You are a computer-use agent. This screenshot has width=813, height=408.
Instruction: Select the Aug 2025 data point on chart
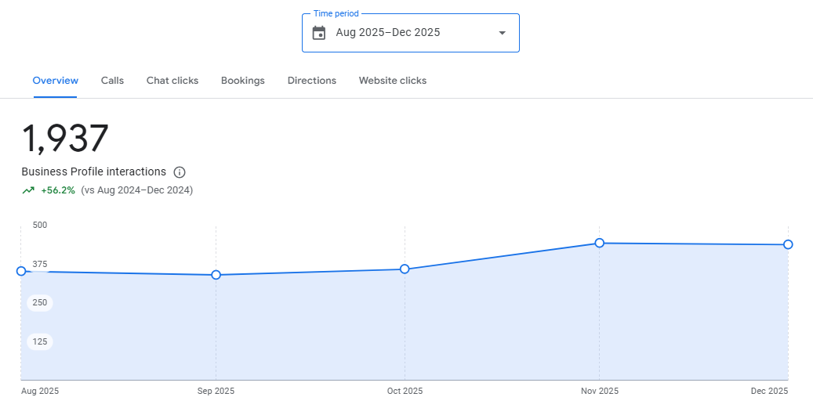(21, 271)
